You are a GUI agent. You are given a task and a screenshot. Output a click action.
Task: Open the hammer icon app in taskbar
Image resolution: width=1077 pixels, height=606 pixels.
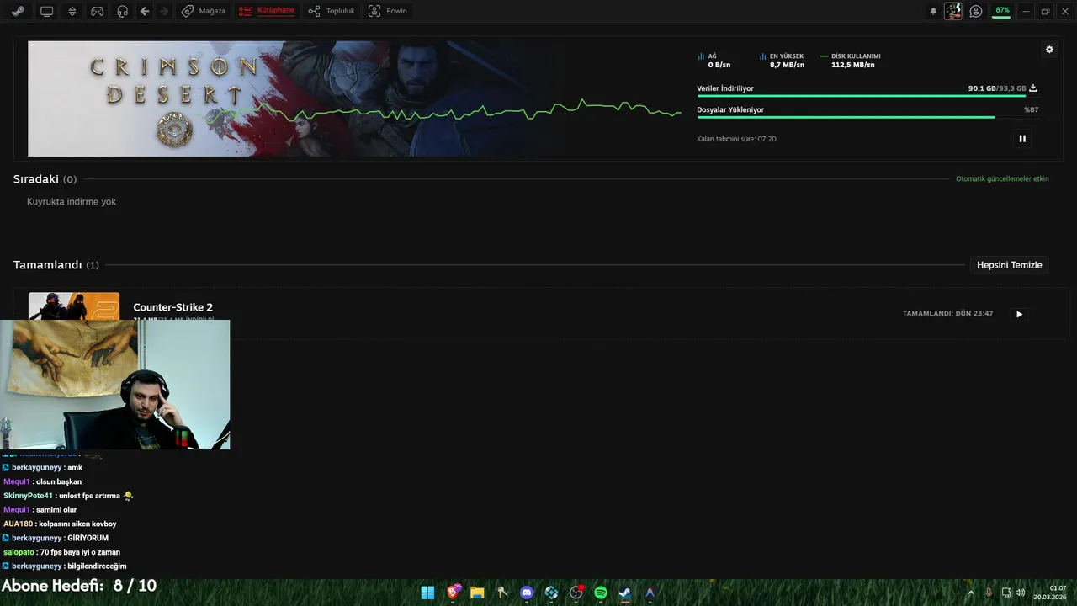(502, 593)
